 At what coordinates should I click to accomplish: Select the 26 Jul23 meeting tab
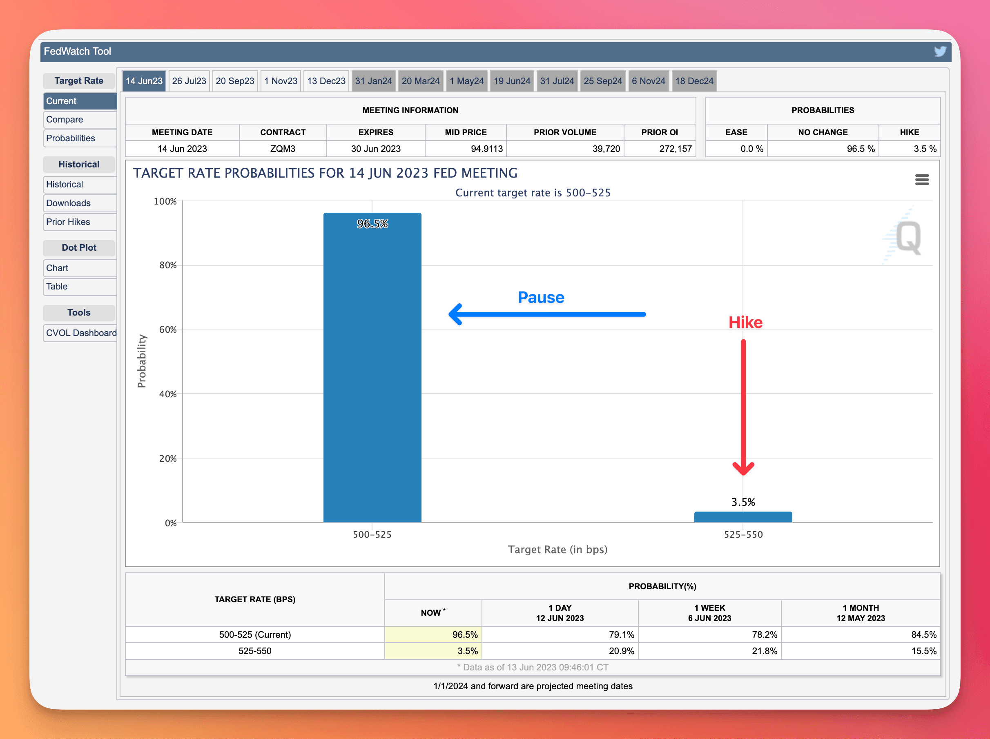pos(189,81)
